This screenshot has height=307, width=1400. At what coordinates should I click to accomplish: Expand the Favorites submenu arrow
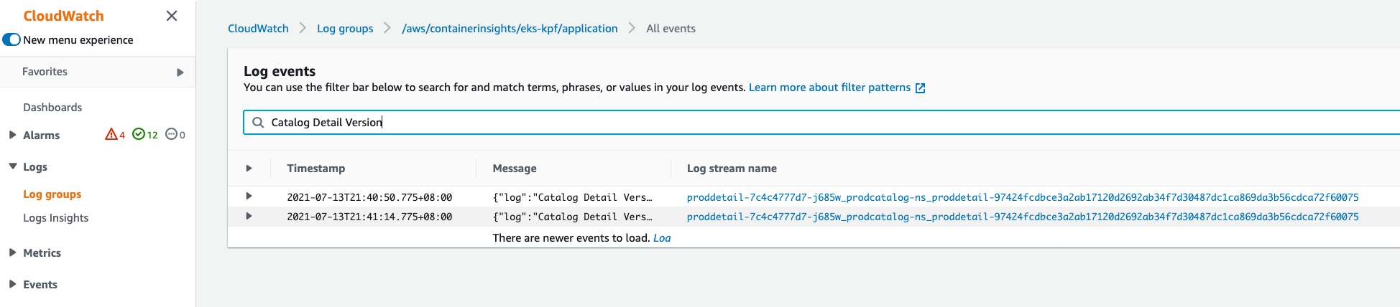tap(180, 72)
